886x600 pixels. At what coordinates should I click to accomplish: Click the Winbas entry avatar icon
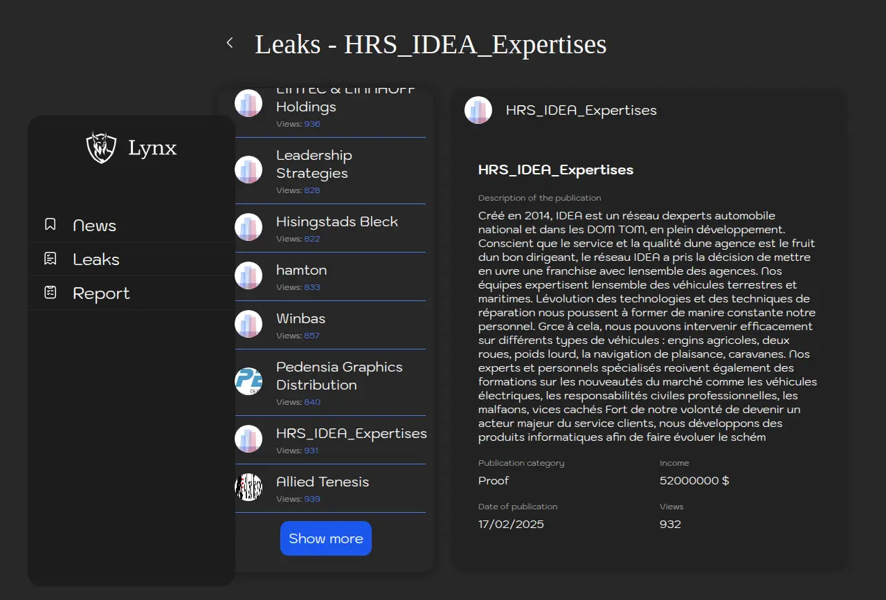coord(248,324)
